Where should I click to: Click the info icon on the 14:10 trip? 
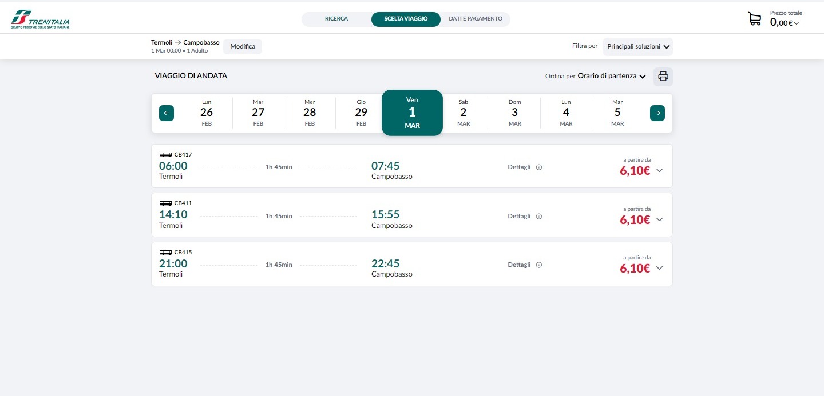(539, 217)
